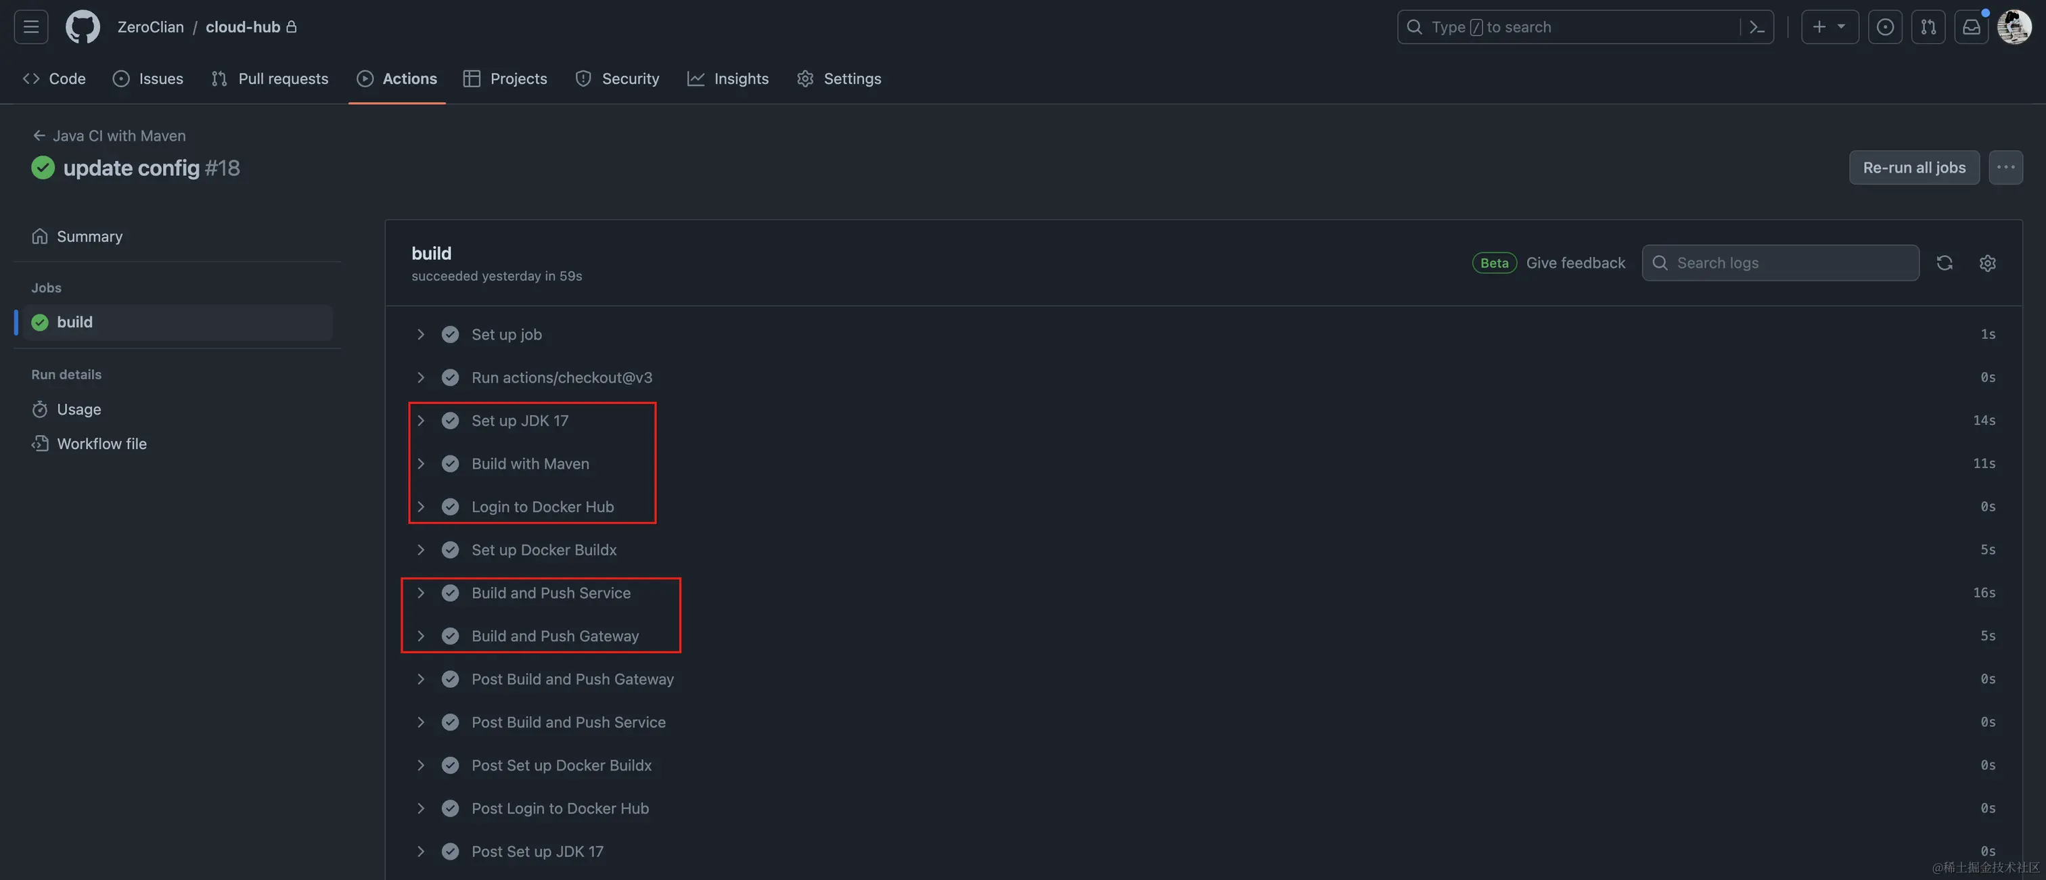
Task: Open the command palette icon
Action: (x=1757, y=27)
